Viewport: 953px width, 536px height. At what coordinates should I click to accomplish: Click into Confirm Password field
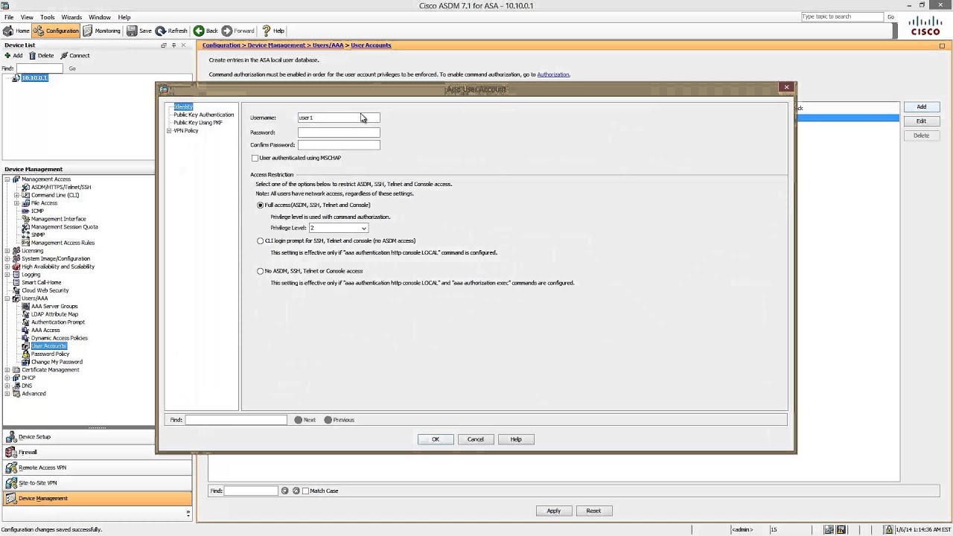[339, 145]
